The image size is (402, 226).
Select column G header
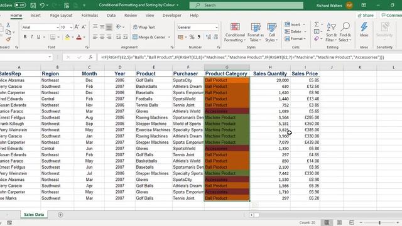pos(227,67)
